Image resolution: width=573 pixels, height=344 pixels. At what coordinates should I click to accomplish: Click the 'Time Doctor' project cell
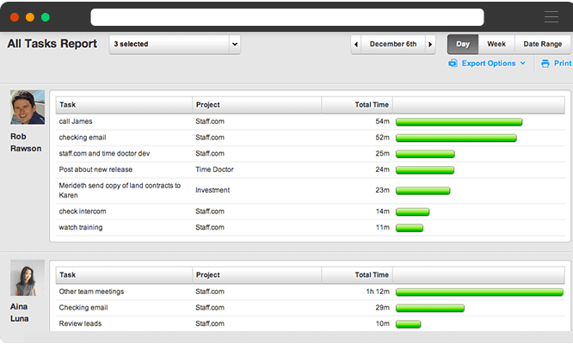click(214, 169)
